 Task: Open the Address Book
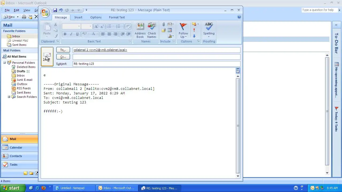coord(140,30)
